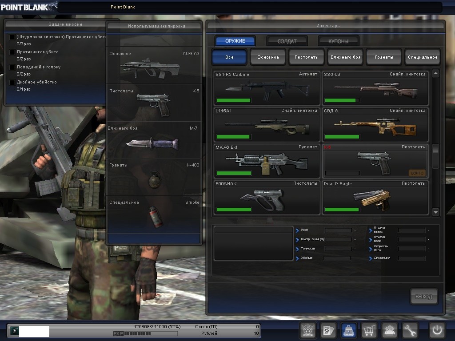455x341 pixels.
Task: Click the equipped M-7 knife slot
Action: 154,140
